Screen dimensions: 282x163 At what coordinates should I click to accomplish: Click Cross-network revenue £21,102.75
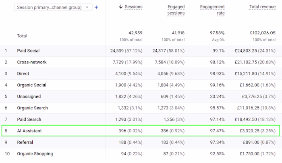246,62
